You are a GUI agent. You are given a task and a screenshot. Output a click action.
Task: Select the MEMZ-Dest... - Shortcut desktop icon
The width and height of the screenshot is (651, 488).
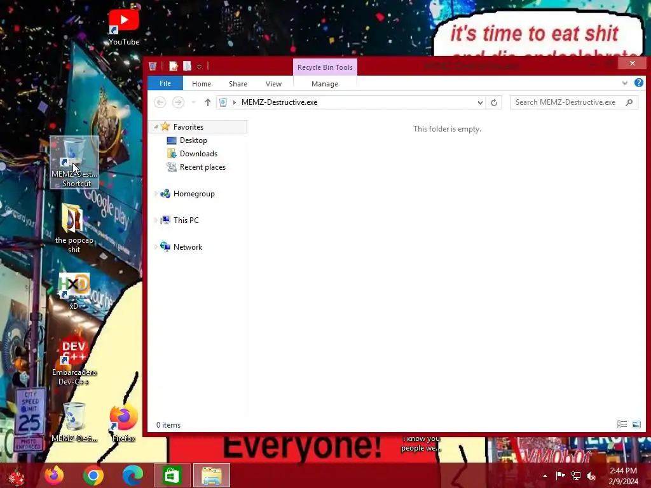74,162
